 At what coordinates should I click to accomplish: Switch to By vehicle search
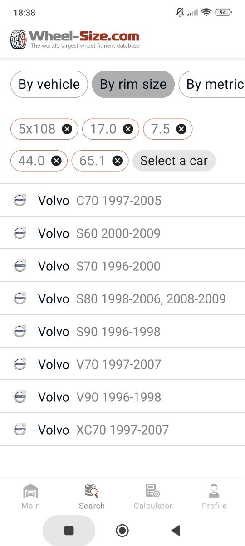[49, 84]
